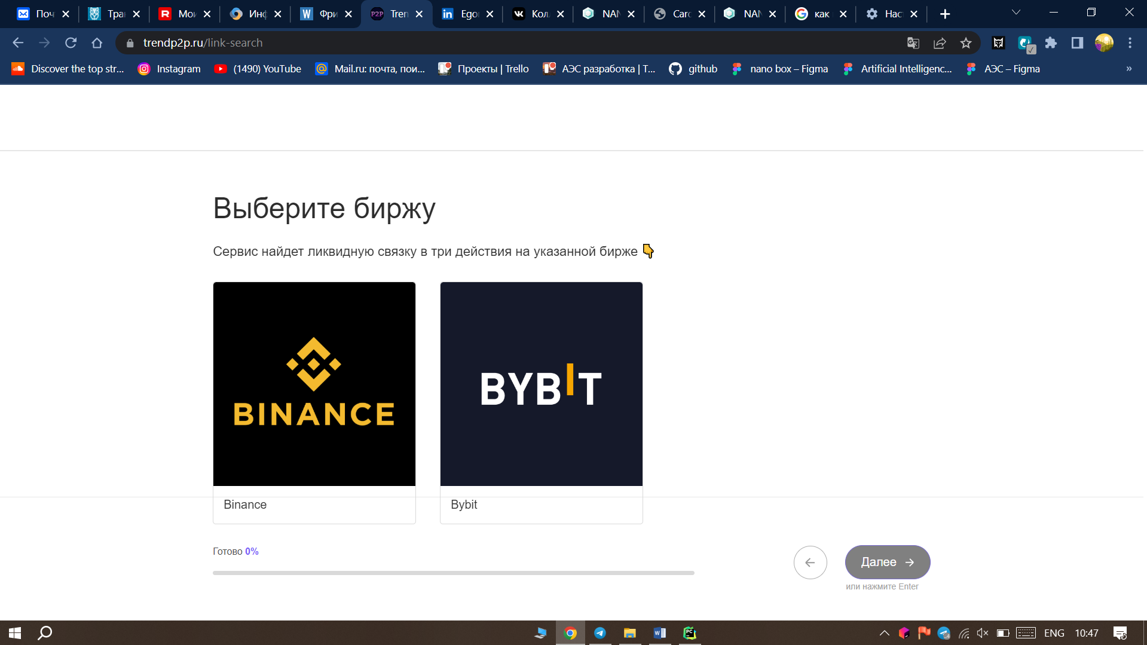Switch ENG input language

(x=1054, y=633)
